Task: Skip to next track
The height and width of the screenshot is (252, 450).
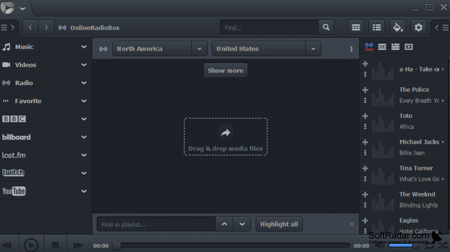Action: [x=78, y=245]
